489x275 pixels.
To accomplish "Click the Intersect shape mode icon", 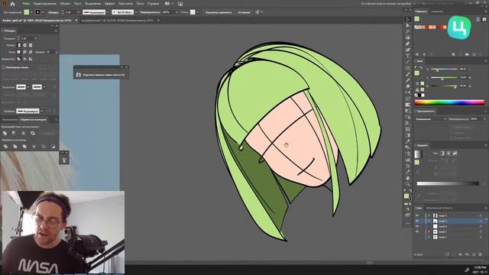I will (x=24, y=133).
